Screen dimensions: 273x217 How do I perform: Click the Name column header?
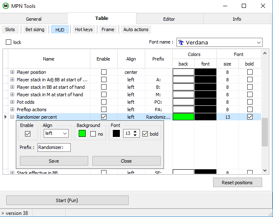49,59
